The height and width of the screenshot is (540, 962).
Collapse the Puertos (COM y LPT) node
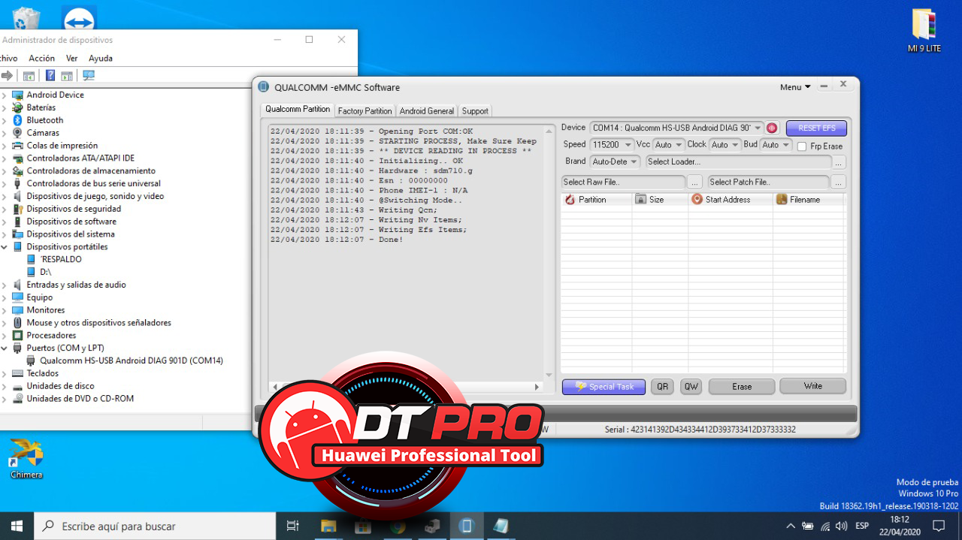[x=5, y=348]
